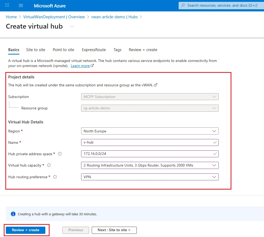Expand the Region dropdown showing North Europe
264x237 pixels.
[x=150, y=131]
